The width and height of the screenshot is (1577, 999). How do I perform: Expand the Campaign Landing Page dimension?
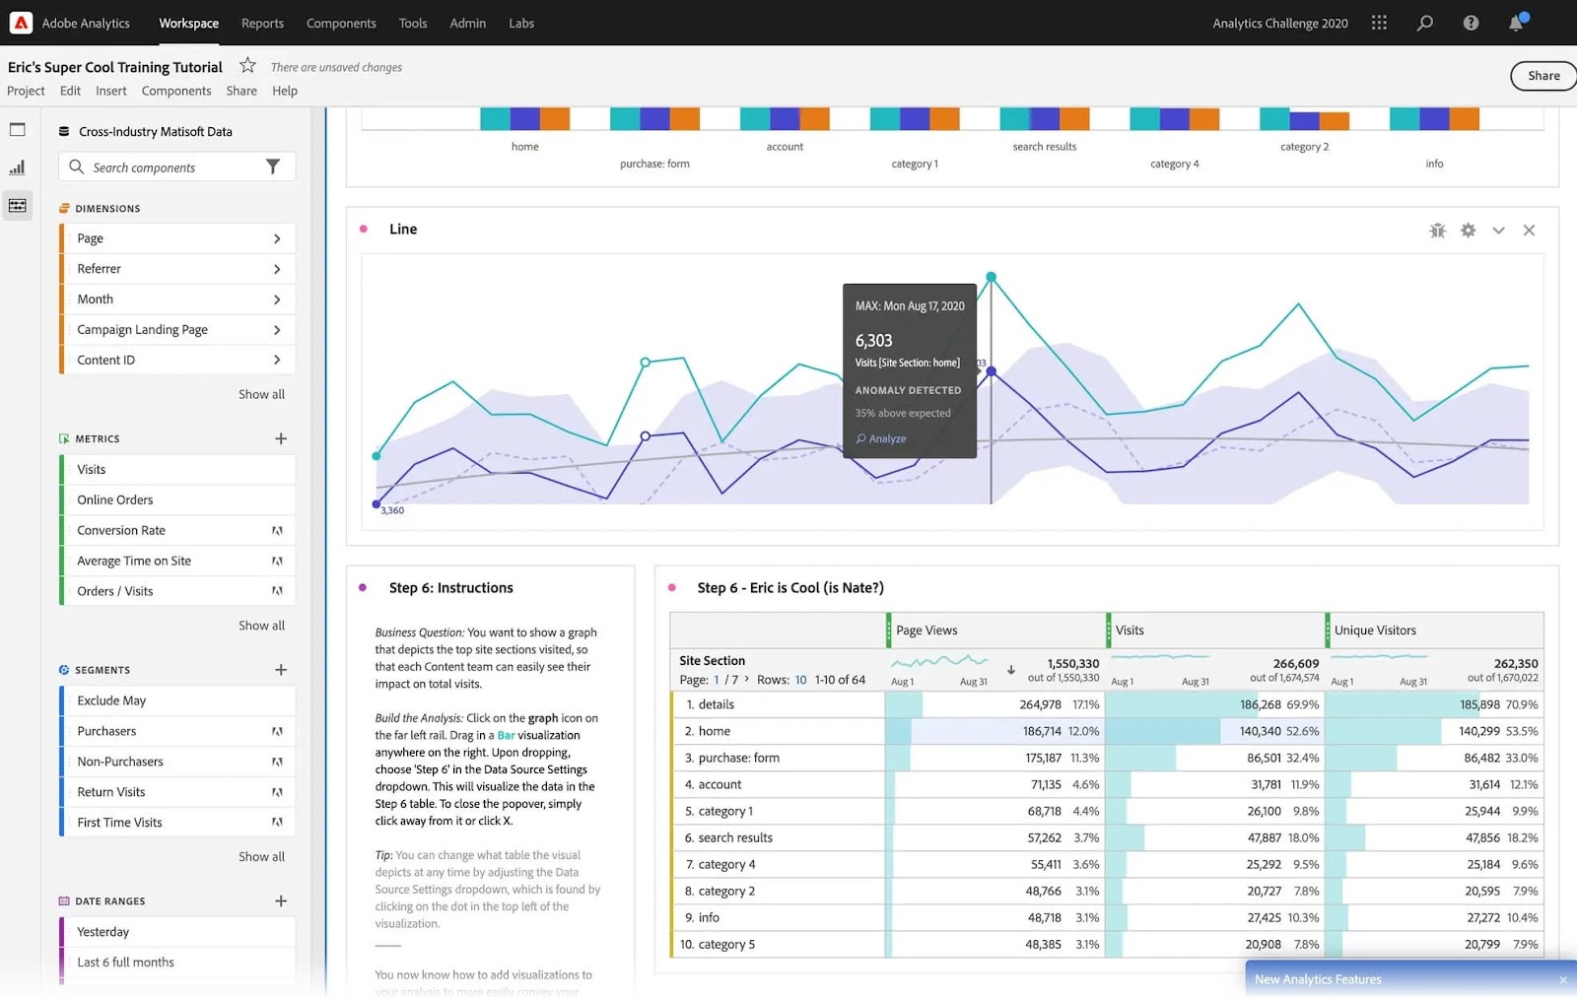click(x=279, y=329)
